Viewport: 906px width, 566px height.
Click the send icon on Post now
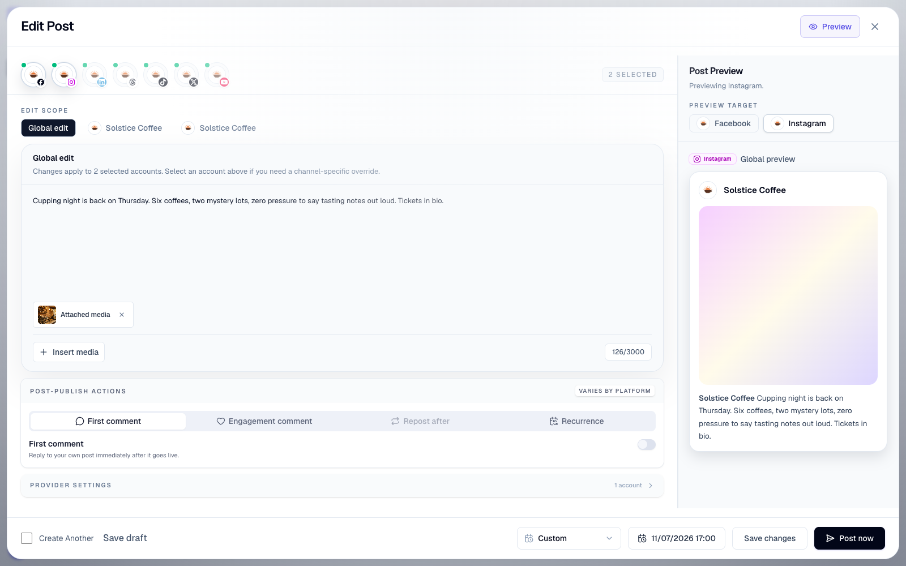830,538
